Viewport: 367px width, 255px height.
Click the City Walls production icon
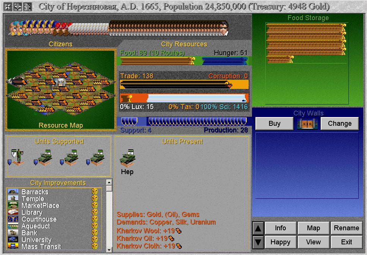tap(307, 124)
